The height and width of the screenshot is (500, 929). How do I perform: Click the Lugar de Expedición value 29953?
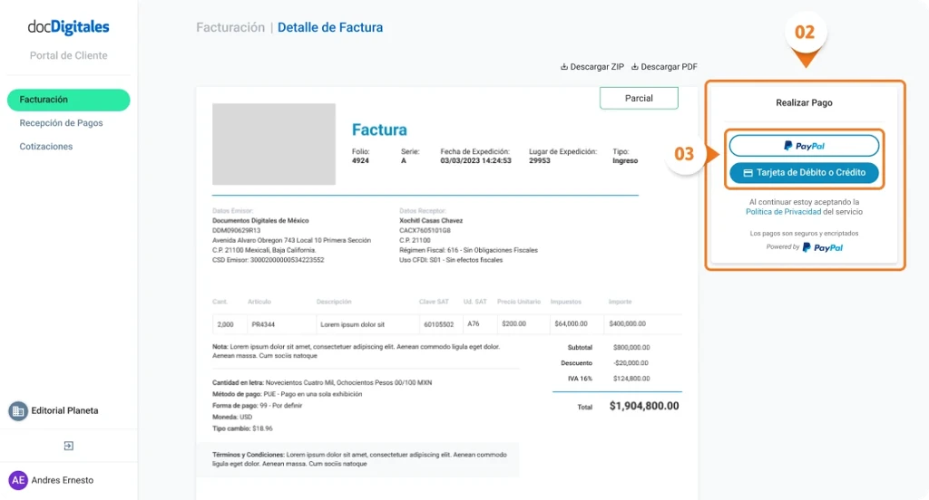coord(540,161)
